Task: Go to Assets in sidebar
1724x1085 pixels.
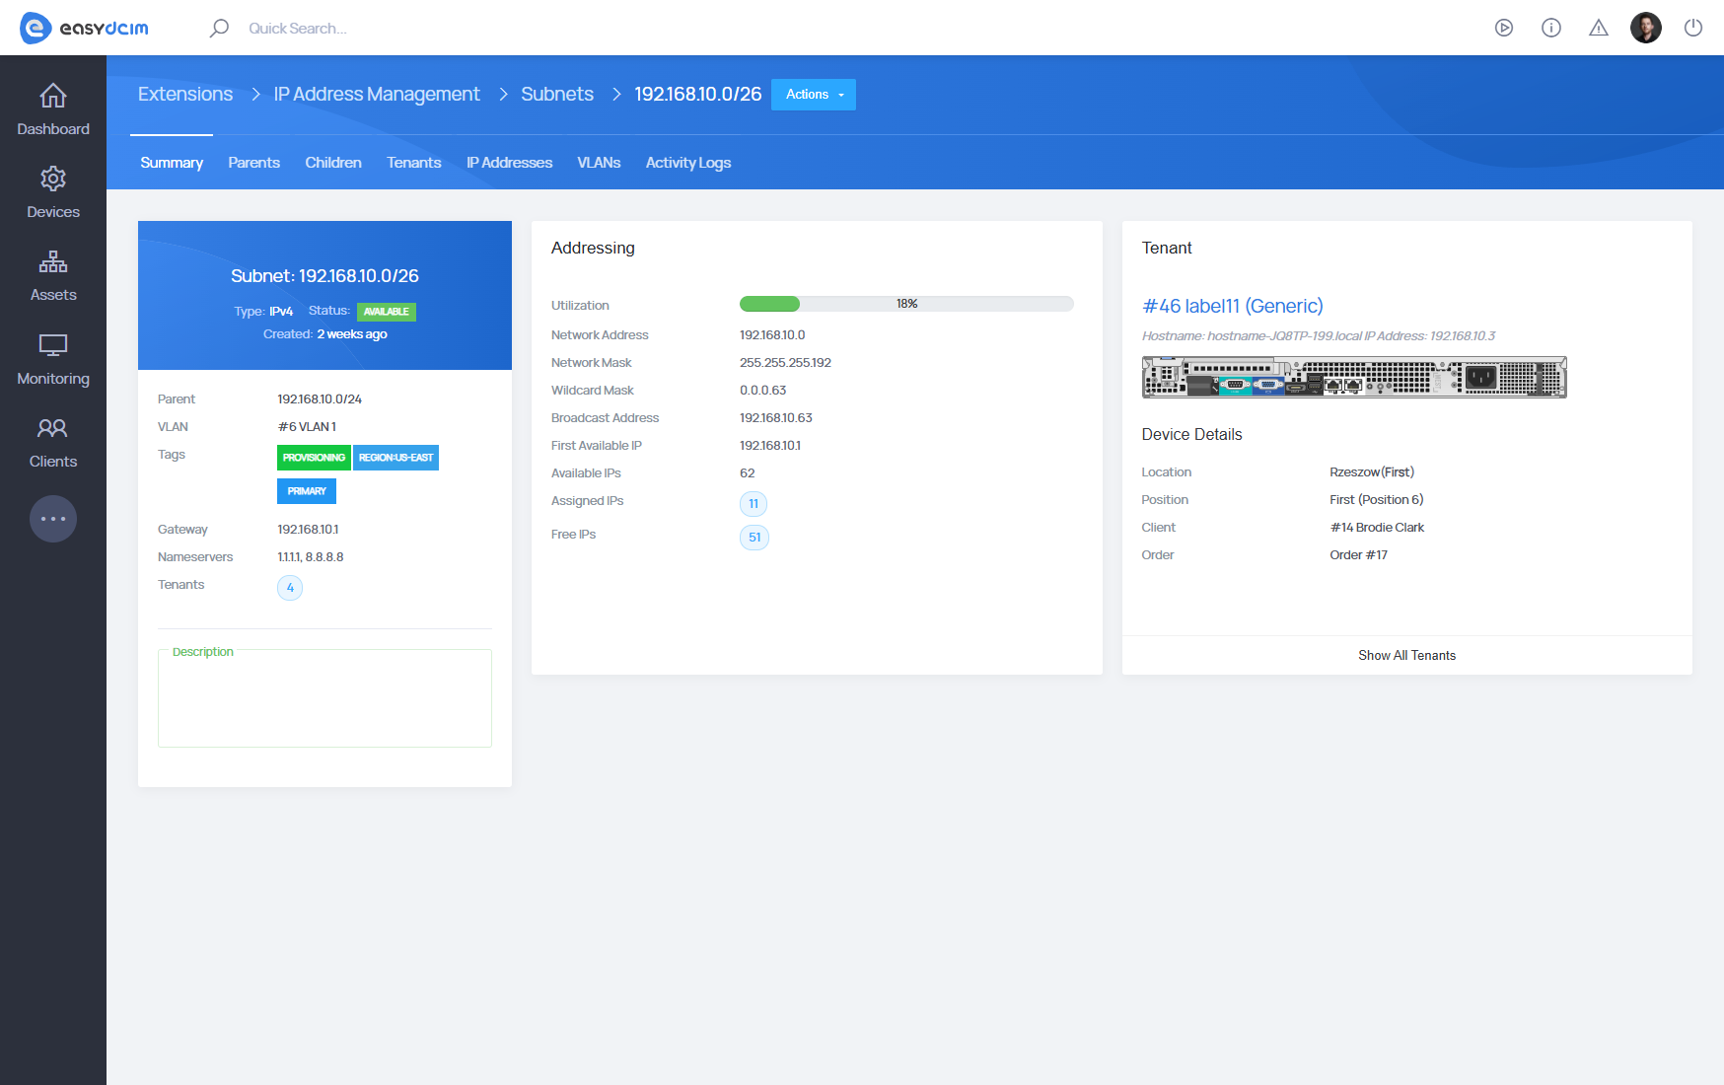Action: click(53, 276)
